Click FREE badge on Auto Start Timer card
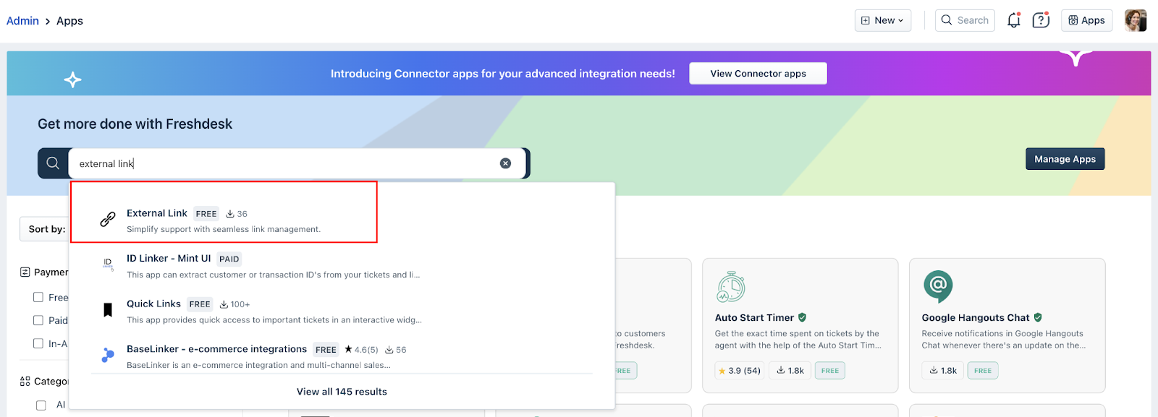Screen dimensions: 1158x417 830,371
